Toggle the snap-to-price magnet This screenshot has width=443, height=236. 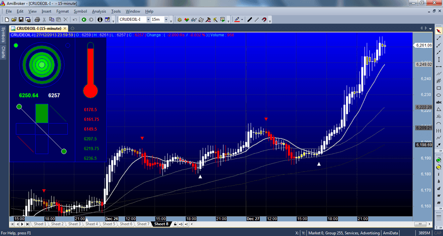[x=264, y=20]
